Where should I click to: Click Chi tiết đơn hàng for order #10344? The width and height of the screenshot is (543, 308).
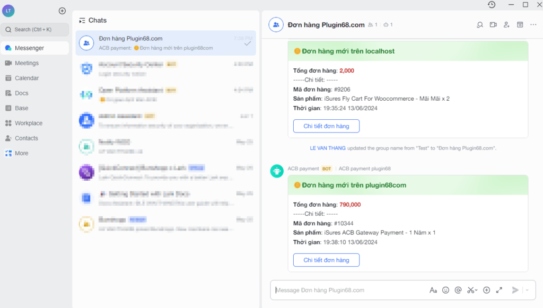[x=326, y=260]
